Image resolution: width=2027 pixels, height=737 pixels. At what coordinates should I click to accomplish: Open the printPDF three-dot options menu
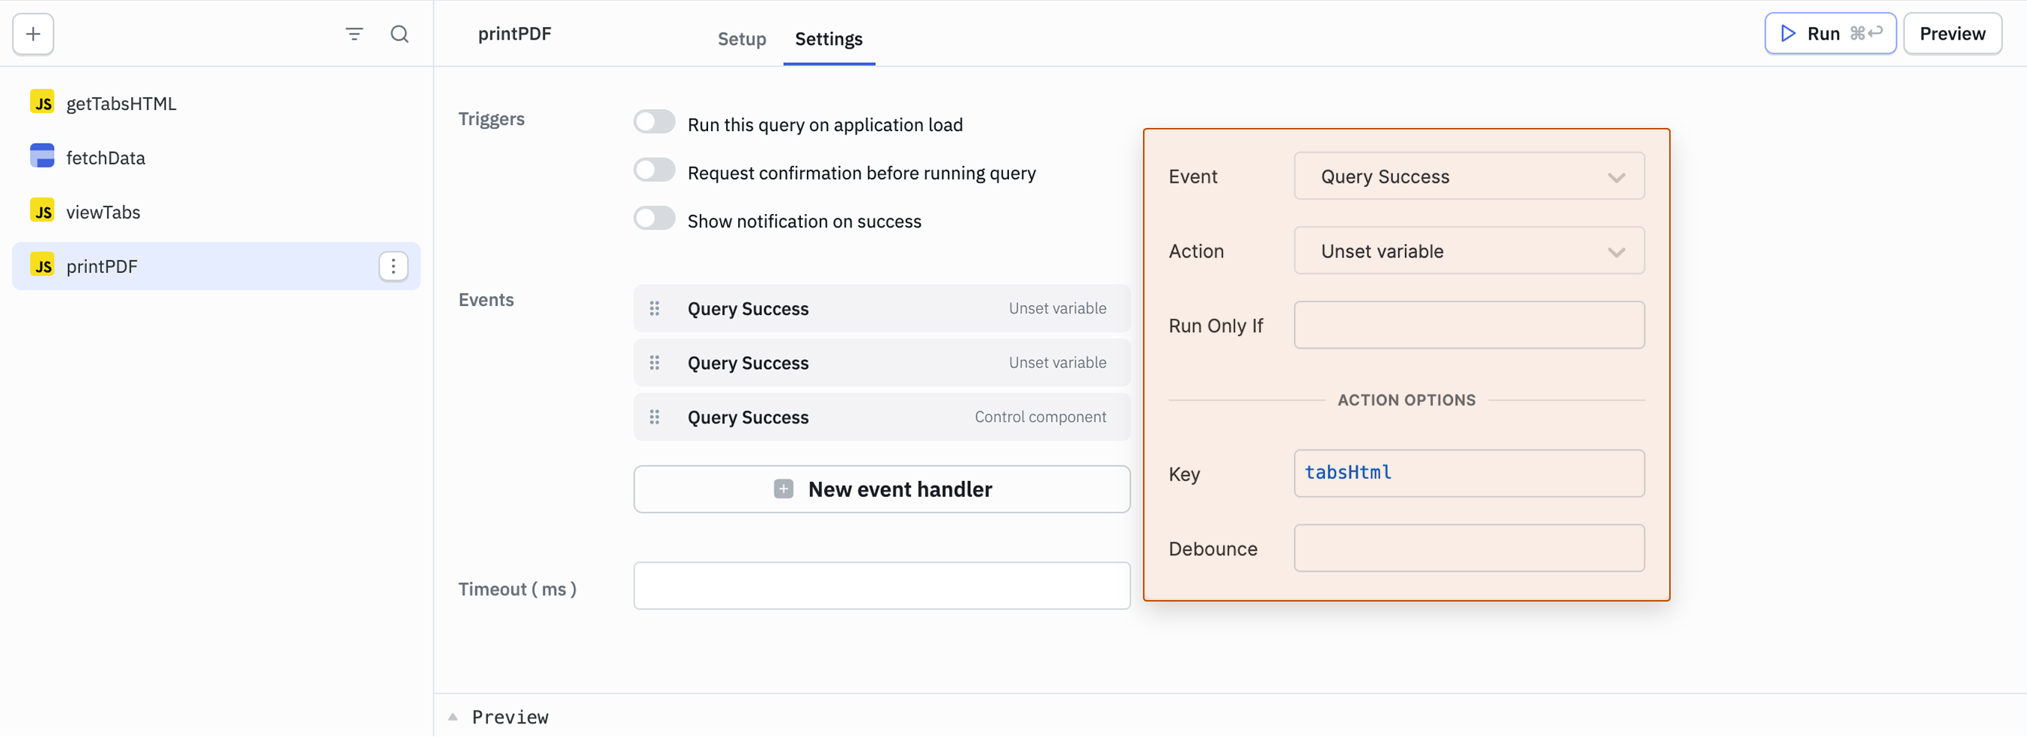click(x=393, y=266)
